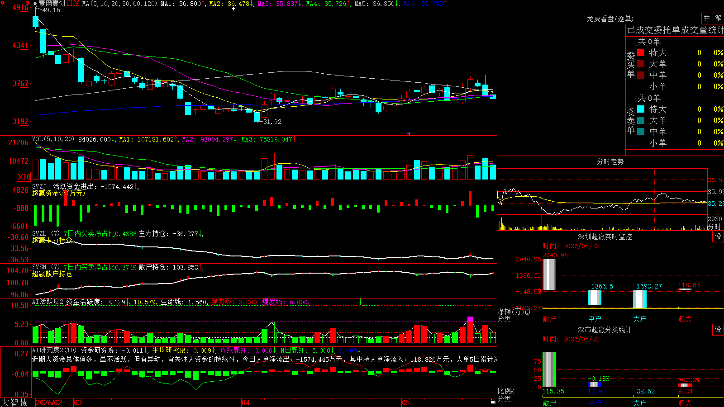724x407 pixels.
Task: Toggle the ×10 volume scale button
Action: coord(24,177)
